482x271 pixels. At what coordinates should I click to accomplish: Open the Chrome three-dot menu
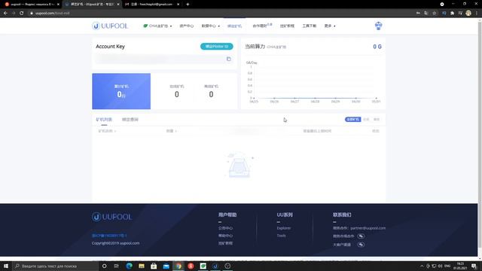[x=477, y=14]
